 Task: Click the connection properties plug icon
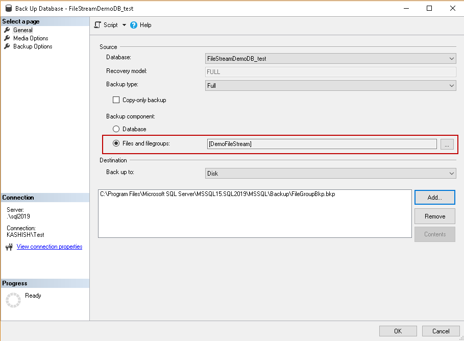[x=9, y=247]
